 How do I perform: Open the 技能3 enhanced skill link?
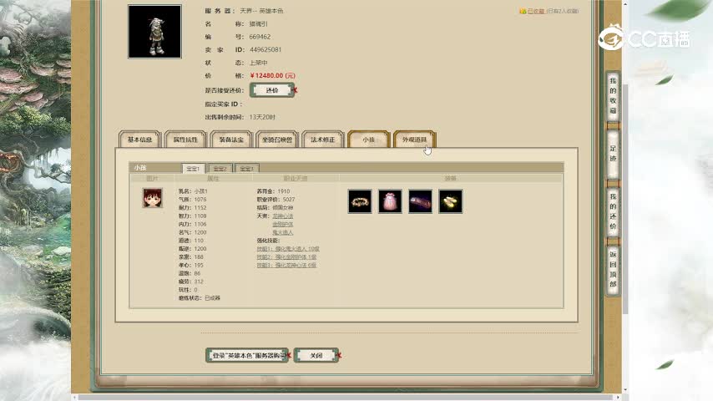[x=286, y=266]
